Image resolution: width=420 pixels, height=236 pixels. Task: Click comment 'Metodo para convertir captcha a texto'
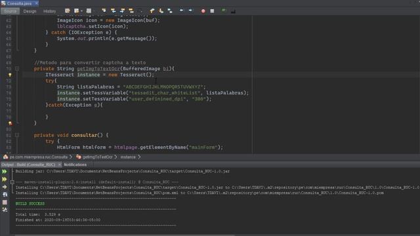coord(90,63)
